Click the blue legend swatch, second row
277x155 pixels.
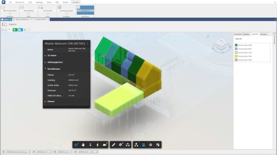pos(236,49)
